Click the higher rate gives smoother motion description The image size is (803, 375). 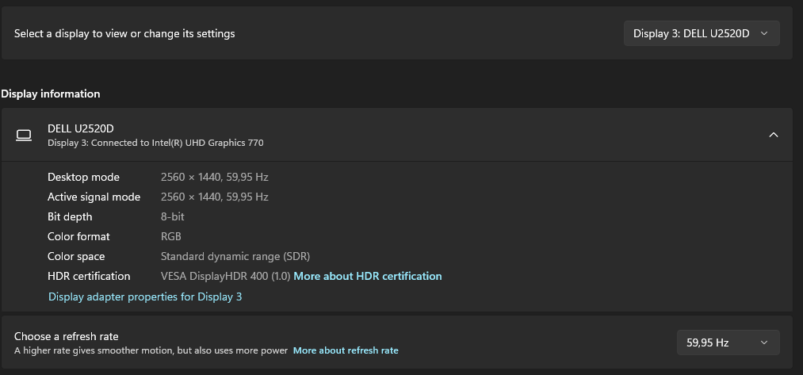point(151,351)
